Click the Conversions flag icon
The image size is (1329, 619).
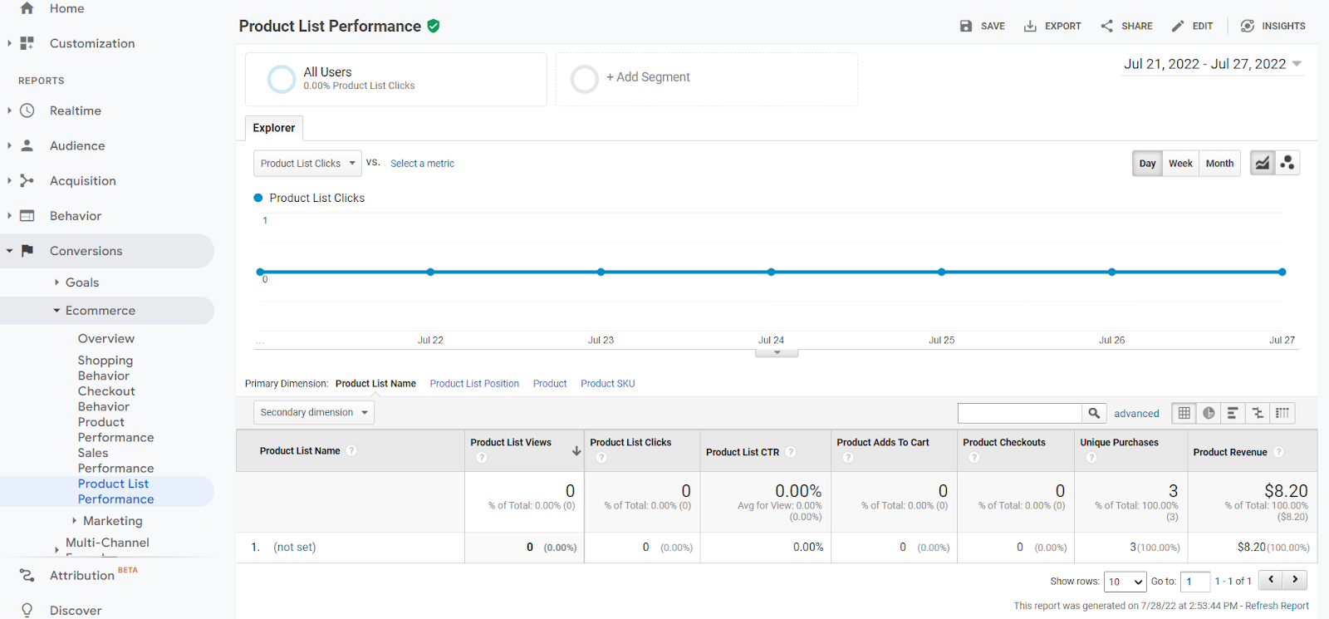click(x=27, y=251)
